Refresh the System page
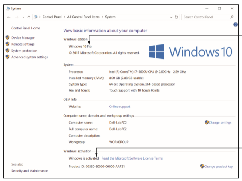 tap(177, 17)
